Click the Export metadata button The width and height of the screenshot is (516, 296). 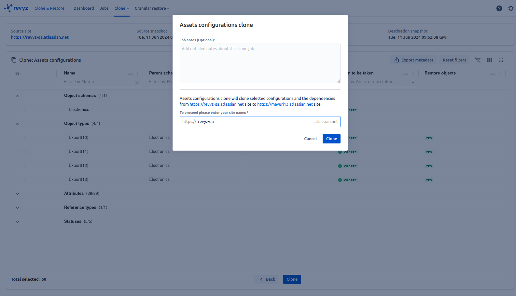(414, 60)
